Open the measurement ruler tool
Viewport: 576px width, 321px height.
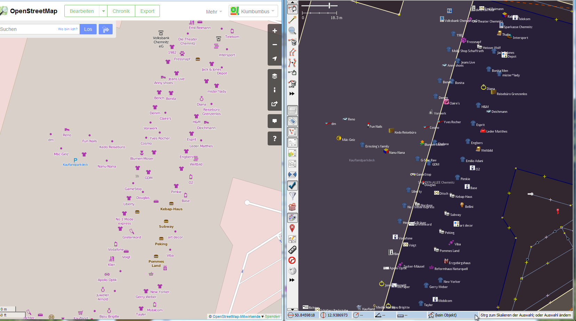click(292, 250)
